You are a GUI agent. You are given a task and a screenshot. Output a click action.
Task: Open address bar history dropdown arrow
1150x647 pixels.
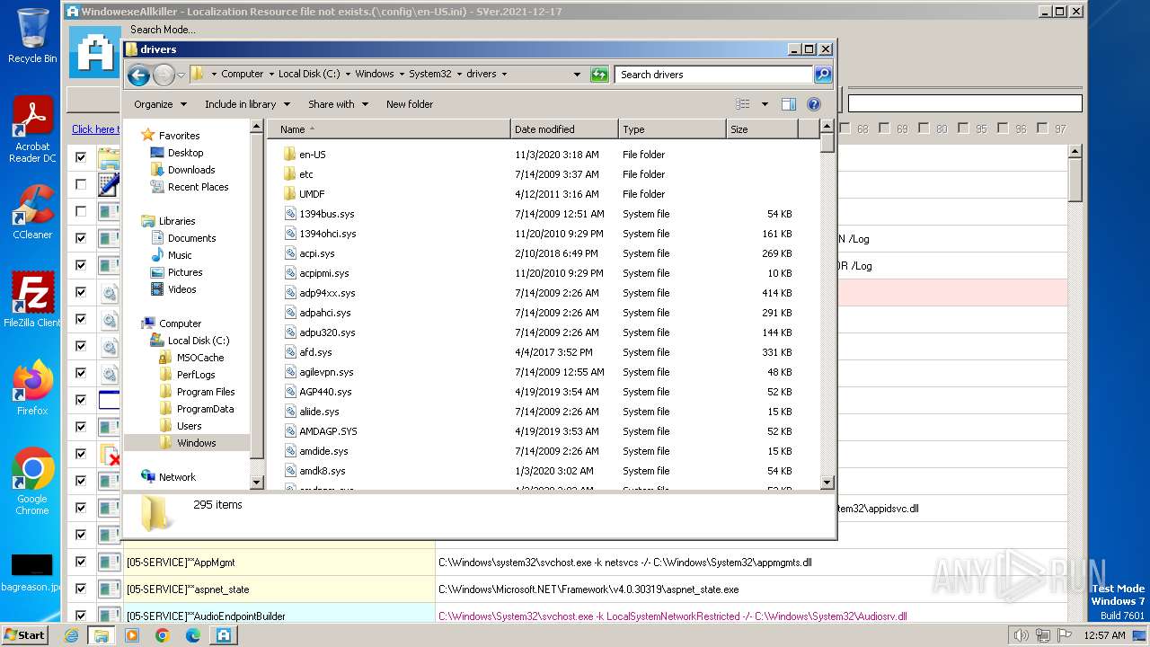[x=577, y=75]
